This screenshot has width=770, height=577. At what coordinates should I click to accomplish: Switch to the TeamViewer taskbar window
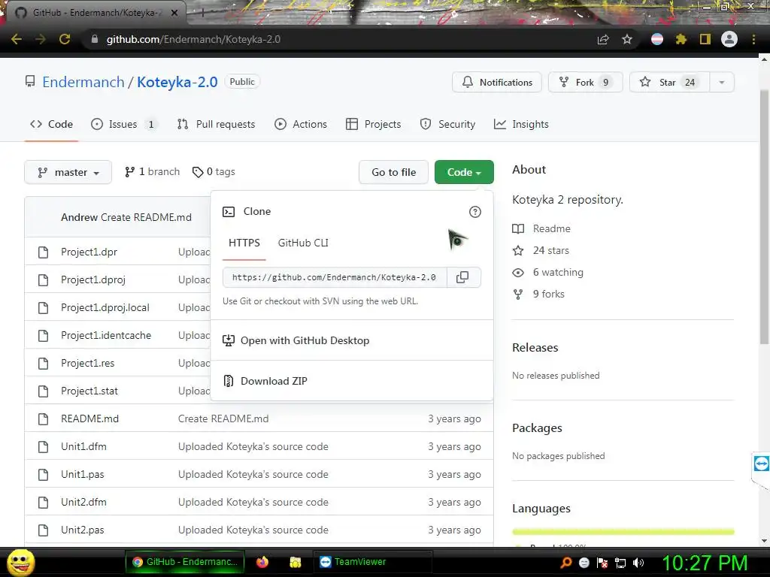pyautogui.click(x=372, y=562)
